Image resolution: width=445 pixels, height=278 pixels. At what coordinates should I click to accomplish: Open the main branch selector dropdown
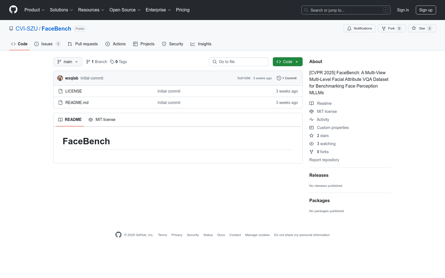pos(68,62)
